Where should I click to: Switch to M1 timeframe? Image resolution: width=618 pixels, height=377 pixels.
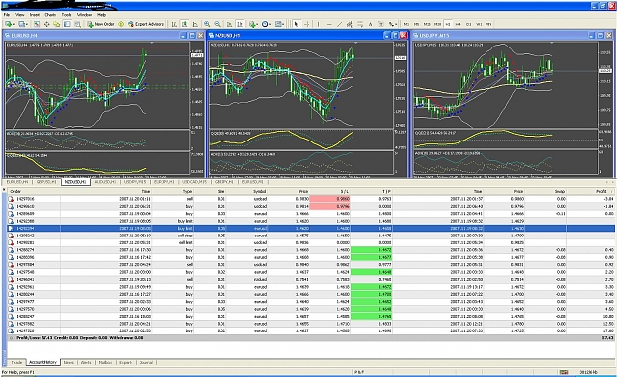point(406,24)
